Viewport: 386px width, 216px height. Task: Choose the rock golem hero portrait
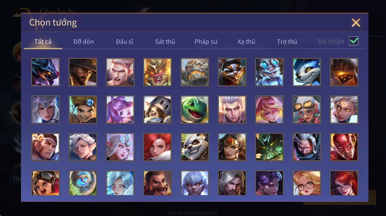[x=195, y=72]
